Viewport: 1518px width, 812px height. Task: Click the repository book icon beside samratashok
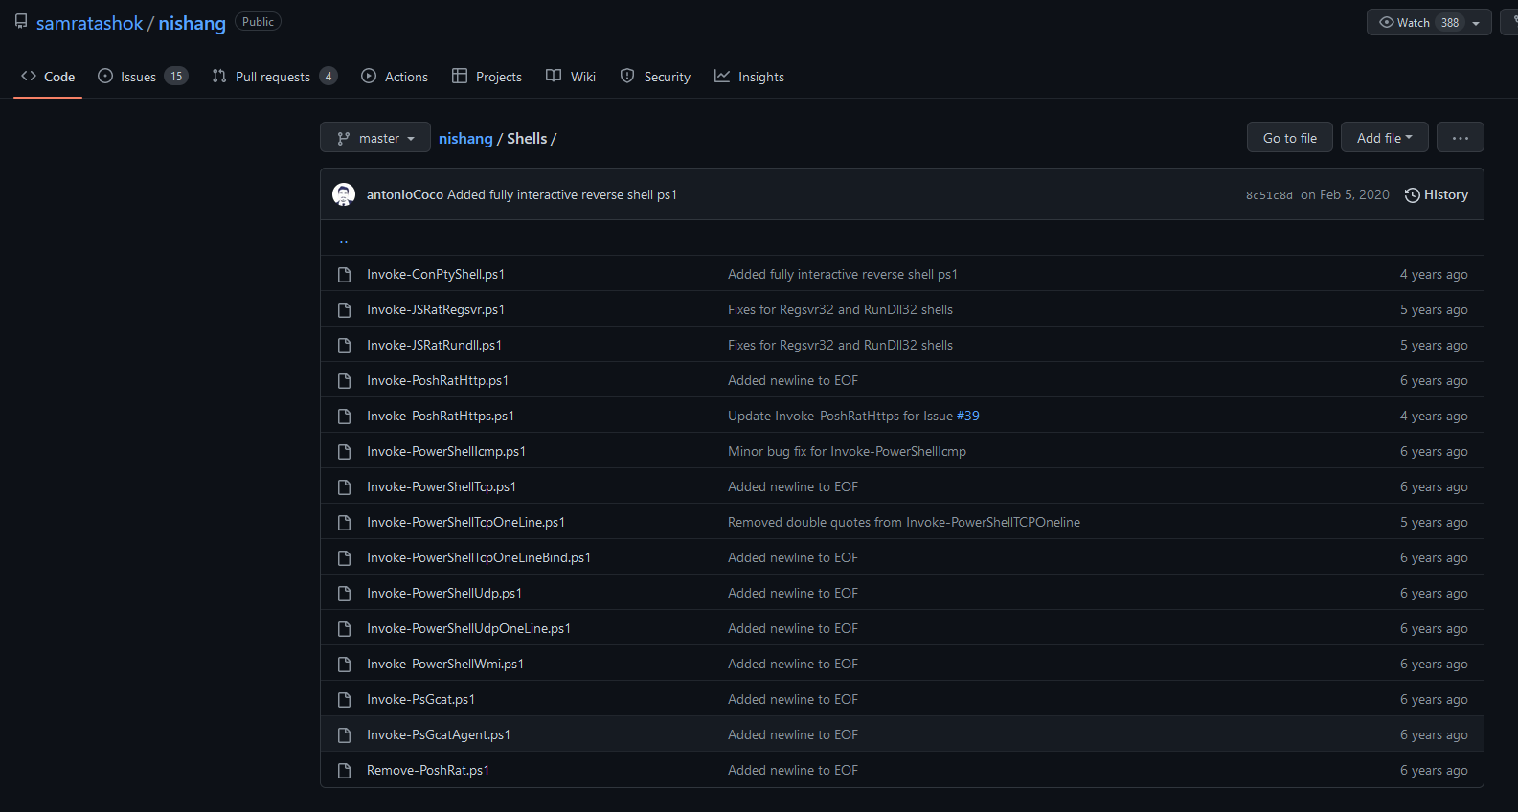click(21, 21)
